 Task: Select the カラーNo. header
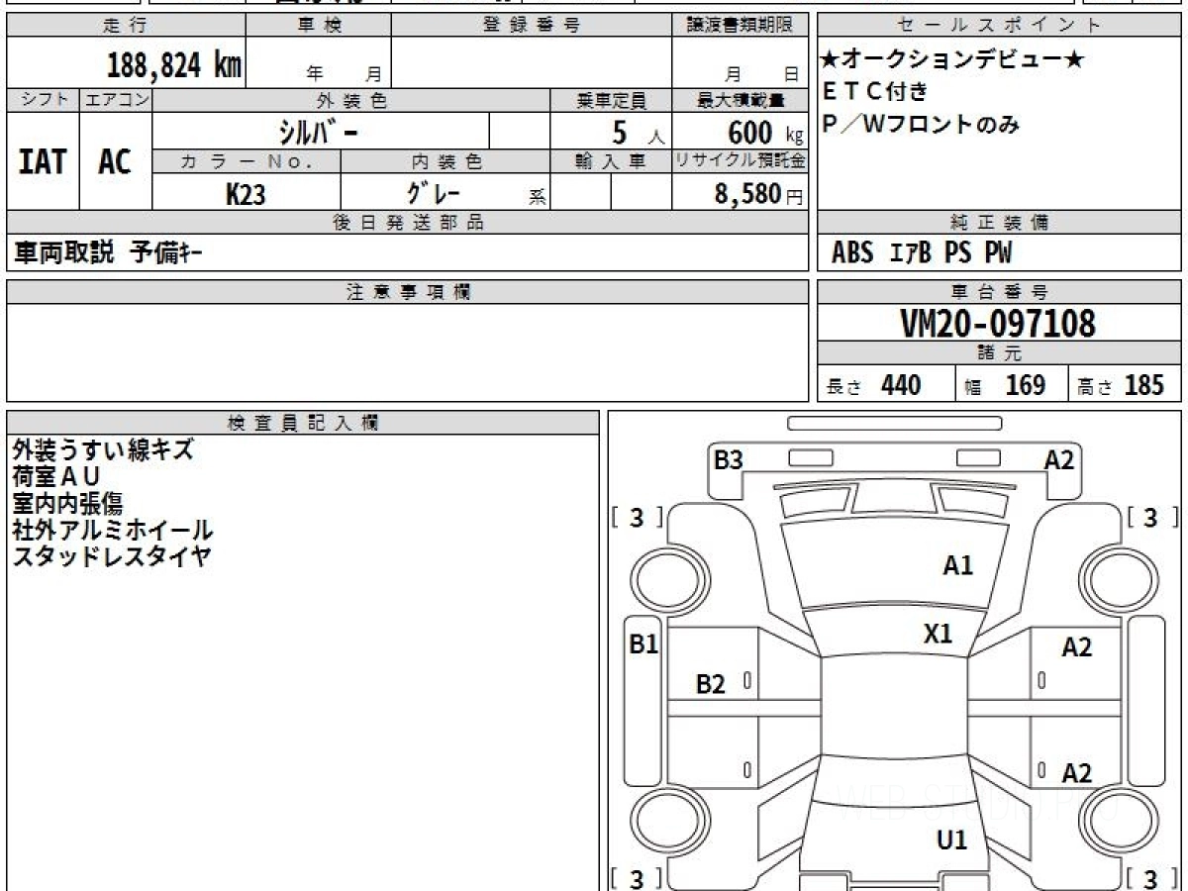(x=247, y=161)
